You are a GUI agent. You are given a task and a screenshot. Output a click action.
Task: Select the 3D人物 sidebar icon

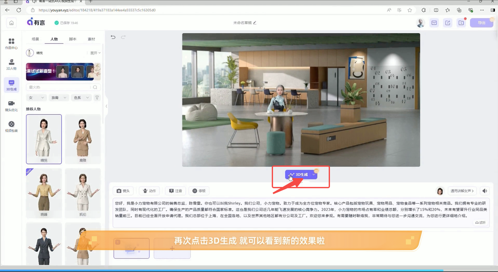11,65
